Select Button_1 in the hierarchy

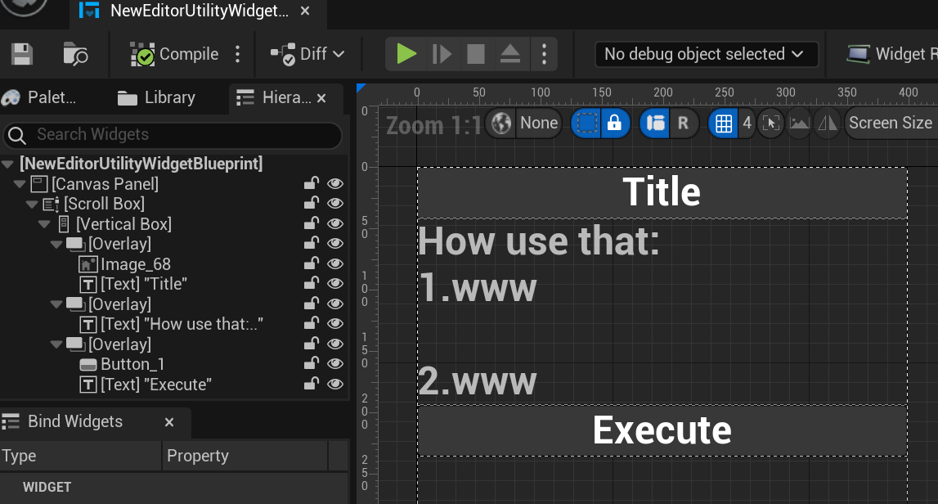pyautogui.click(x=132, y=364)
